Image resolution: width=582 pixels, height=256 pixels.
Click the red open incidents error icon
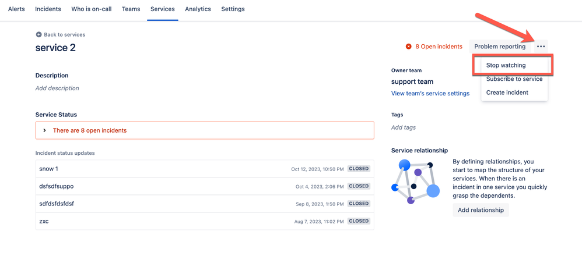pyautogui.click(x=409, y=47)
